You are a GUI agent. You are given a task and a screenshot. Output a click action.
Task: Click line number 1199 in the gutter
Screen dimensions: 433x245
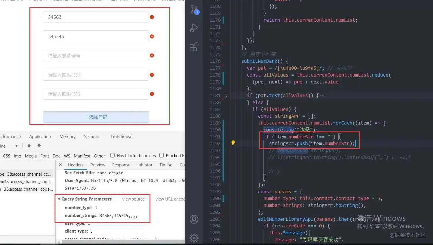click(x=215, y=192)
